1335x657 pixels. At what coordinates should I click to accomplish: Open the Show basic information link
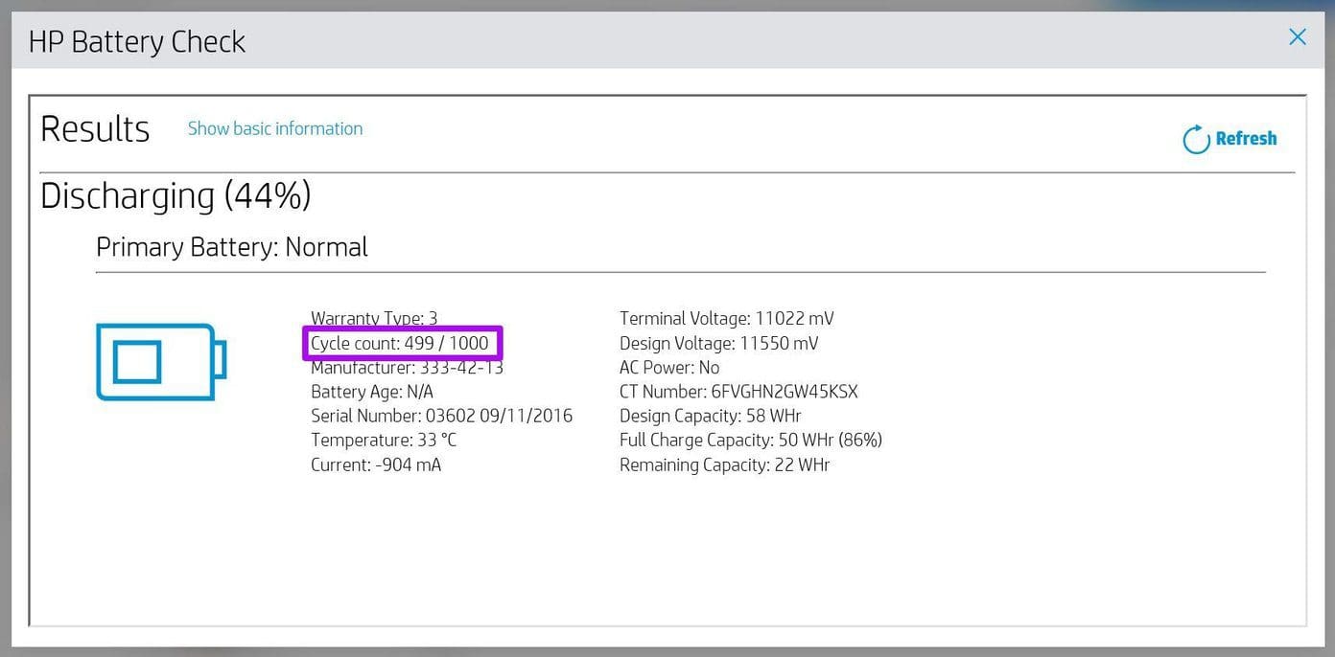pos(275,128)
